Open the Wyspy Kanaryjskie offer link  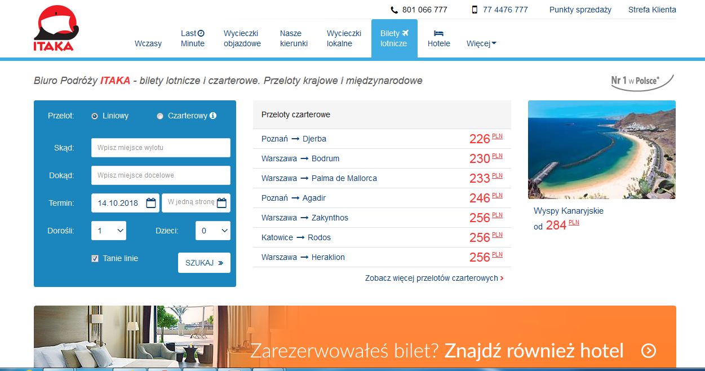(569, 211)
